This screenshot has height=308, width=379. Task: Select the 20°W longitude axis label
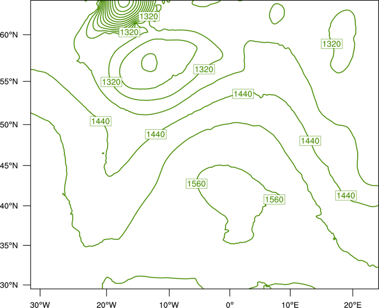(106, 305)
